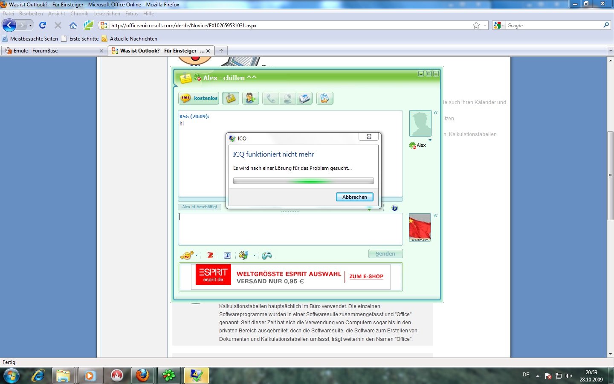Open the list all tabs dropdown
The image size is (614, 384).
(610, 51)
